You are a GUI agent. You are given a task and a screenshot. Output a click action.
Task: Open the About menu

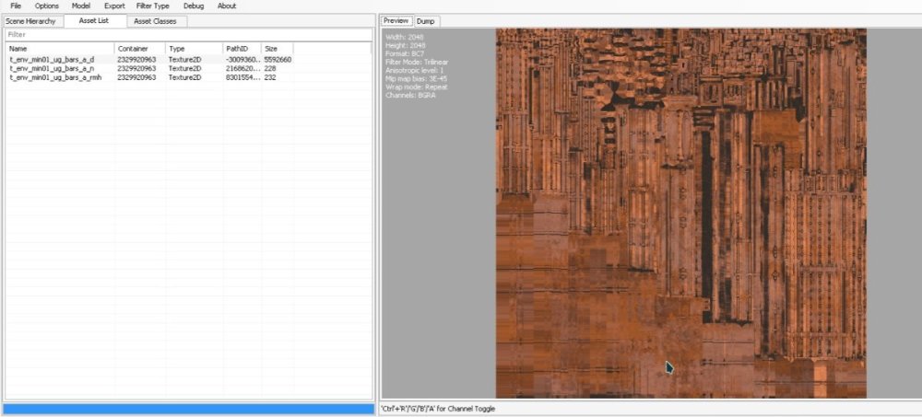point(226,6)
